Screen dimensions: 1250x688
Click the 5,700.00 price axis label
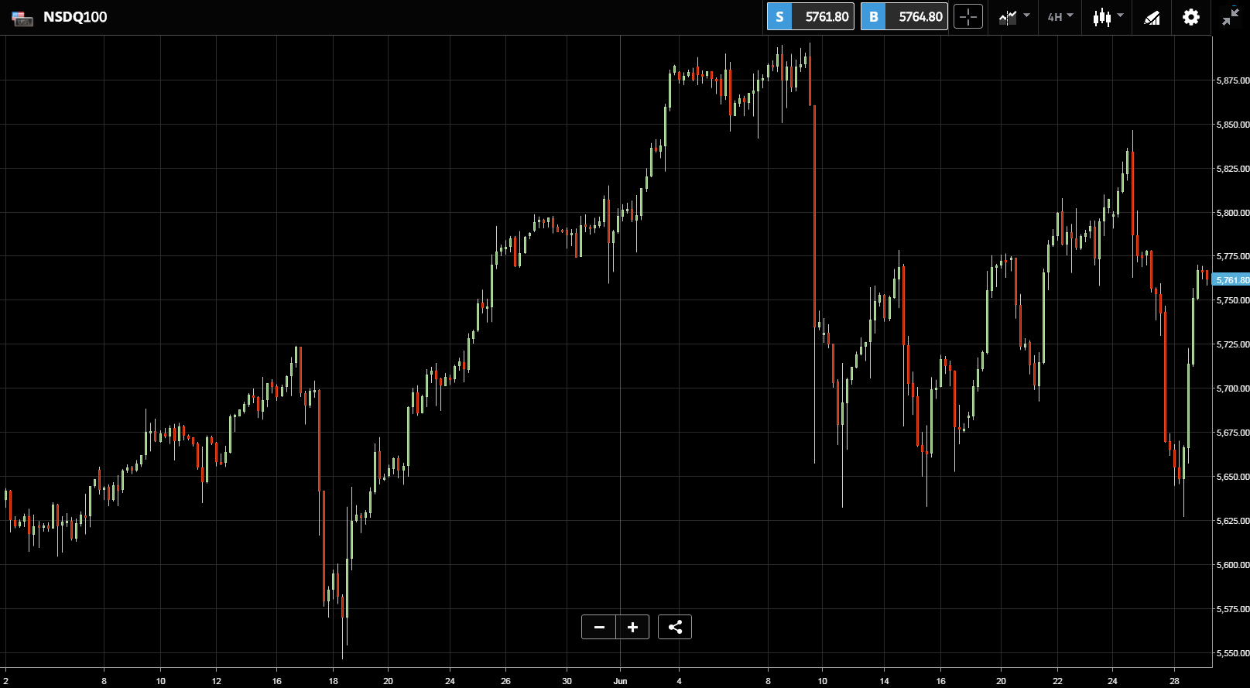[1232, 388]
